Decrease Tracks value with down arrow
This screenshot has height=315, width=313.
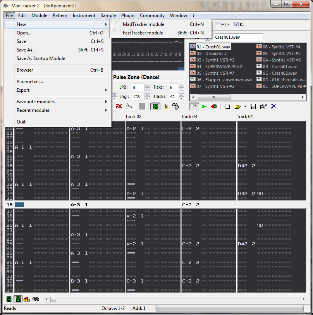[181, 98]
